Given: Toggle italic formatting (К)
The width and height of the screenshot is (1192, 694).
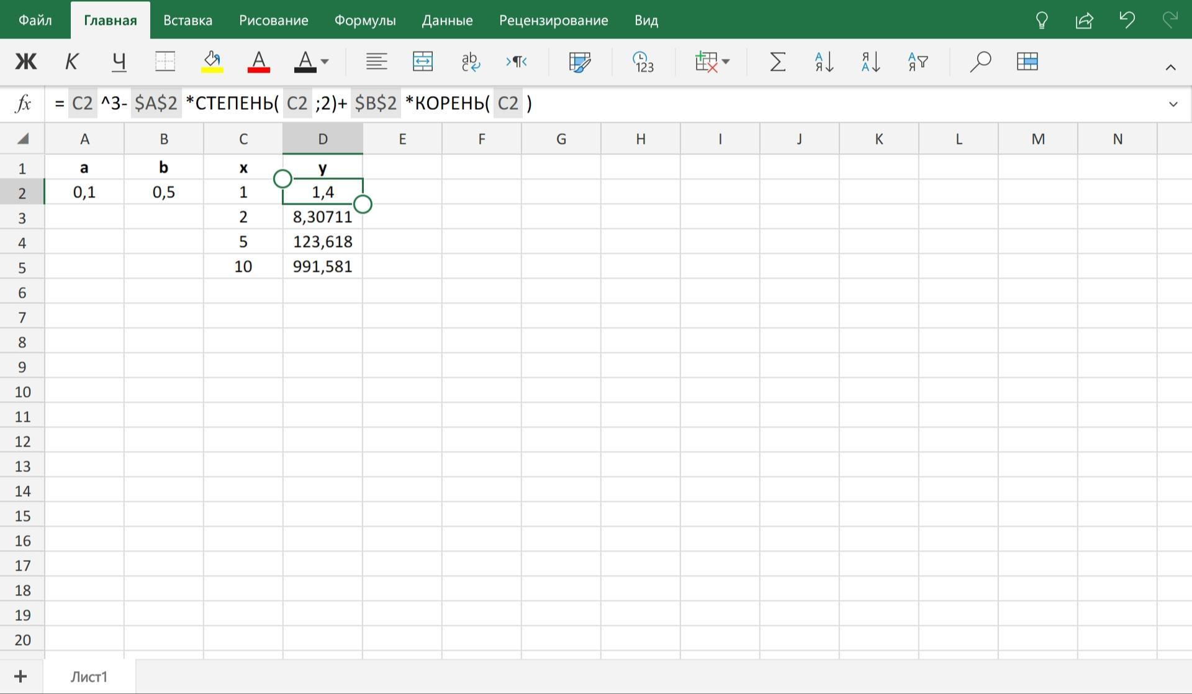Looking at the screenshot, I should tap(71, 61).
